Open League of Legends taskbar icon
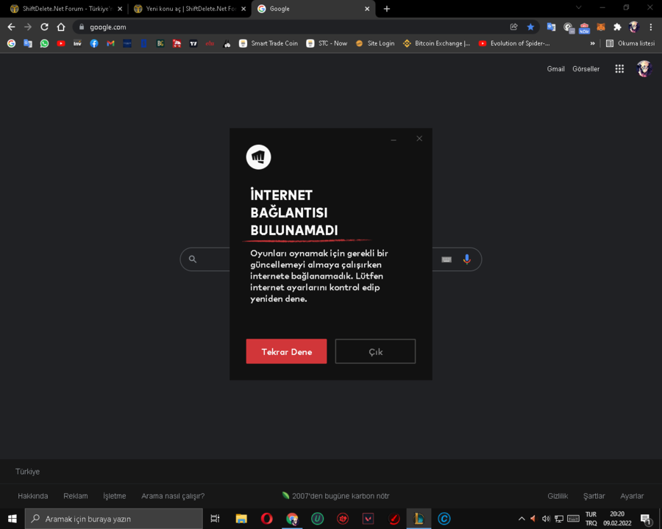The image size is (662, 529). [x=419, y=519]
